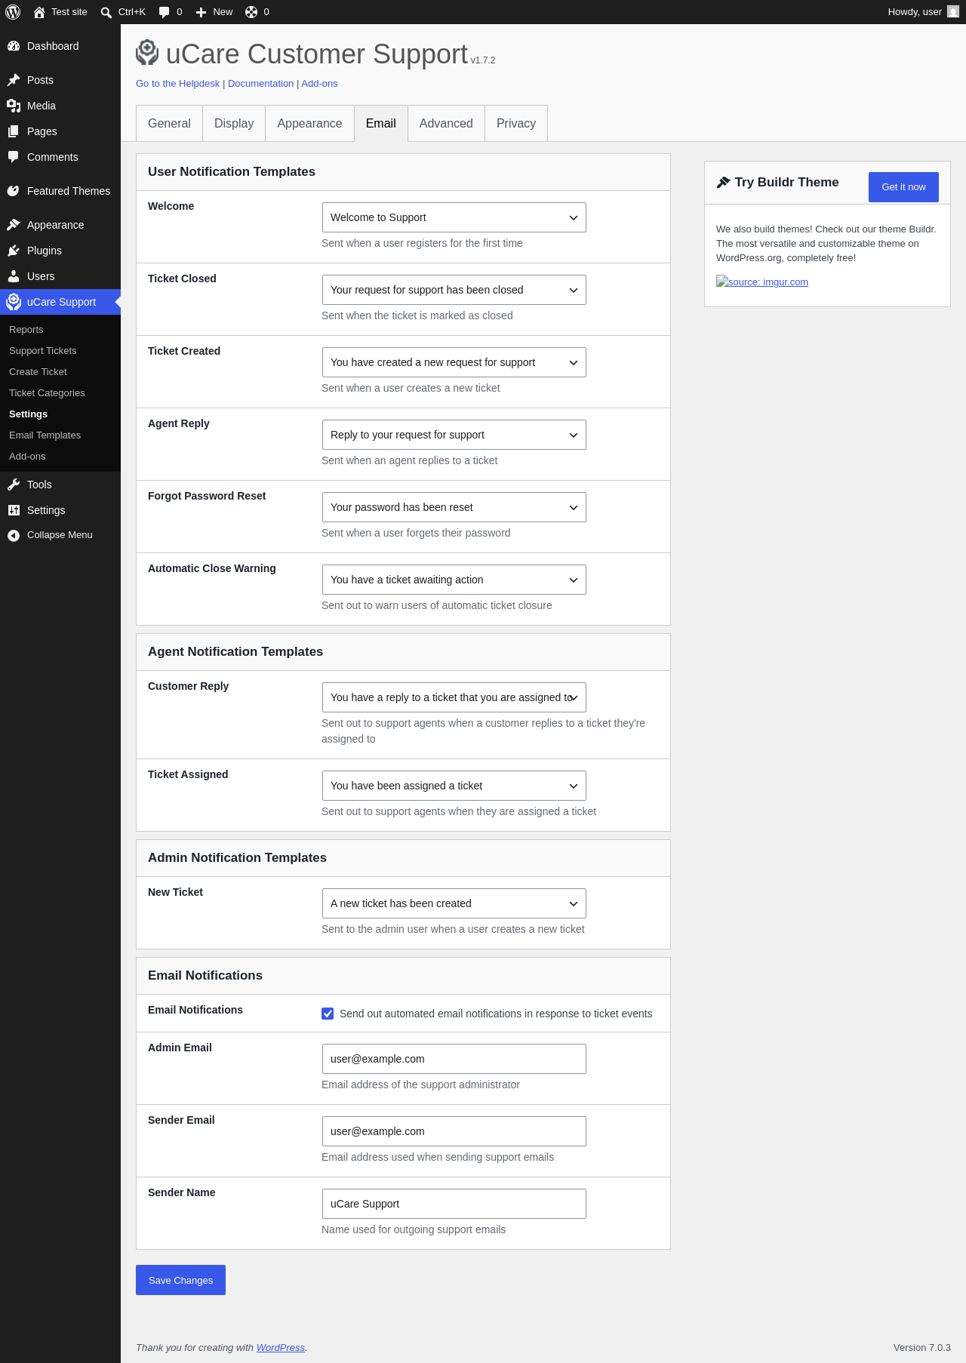
Task: Click the Posts pushpin icon
Action: [x=14, y=80]
